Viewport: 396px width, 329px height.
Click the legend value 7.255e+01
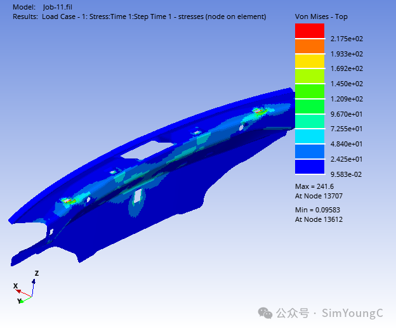pyautogui.click(x=346, y=129)
